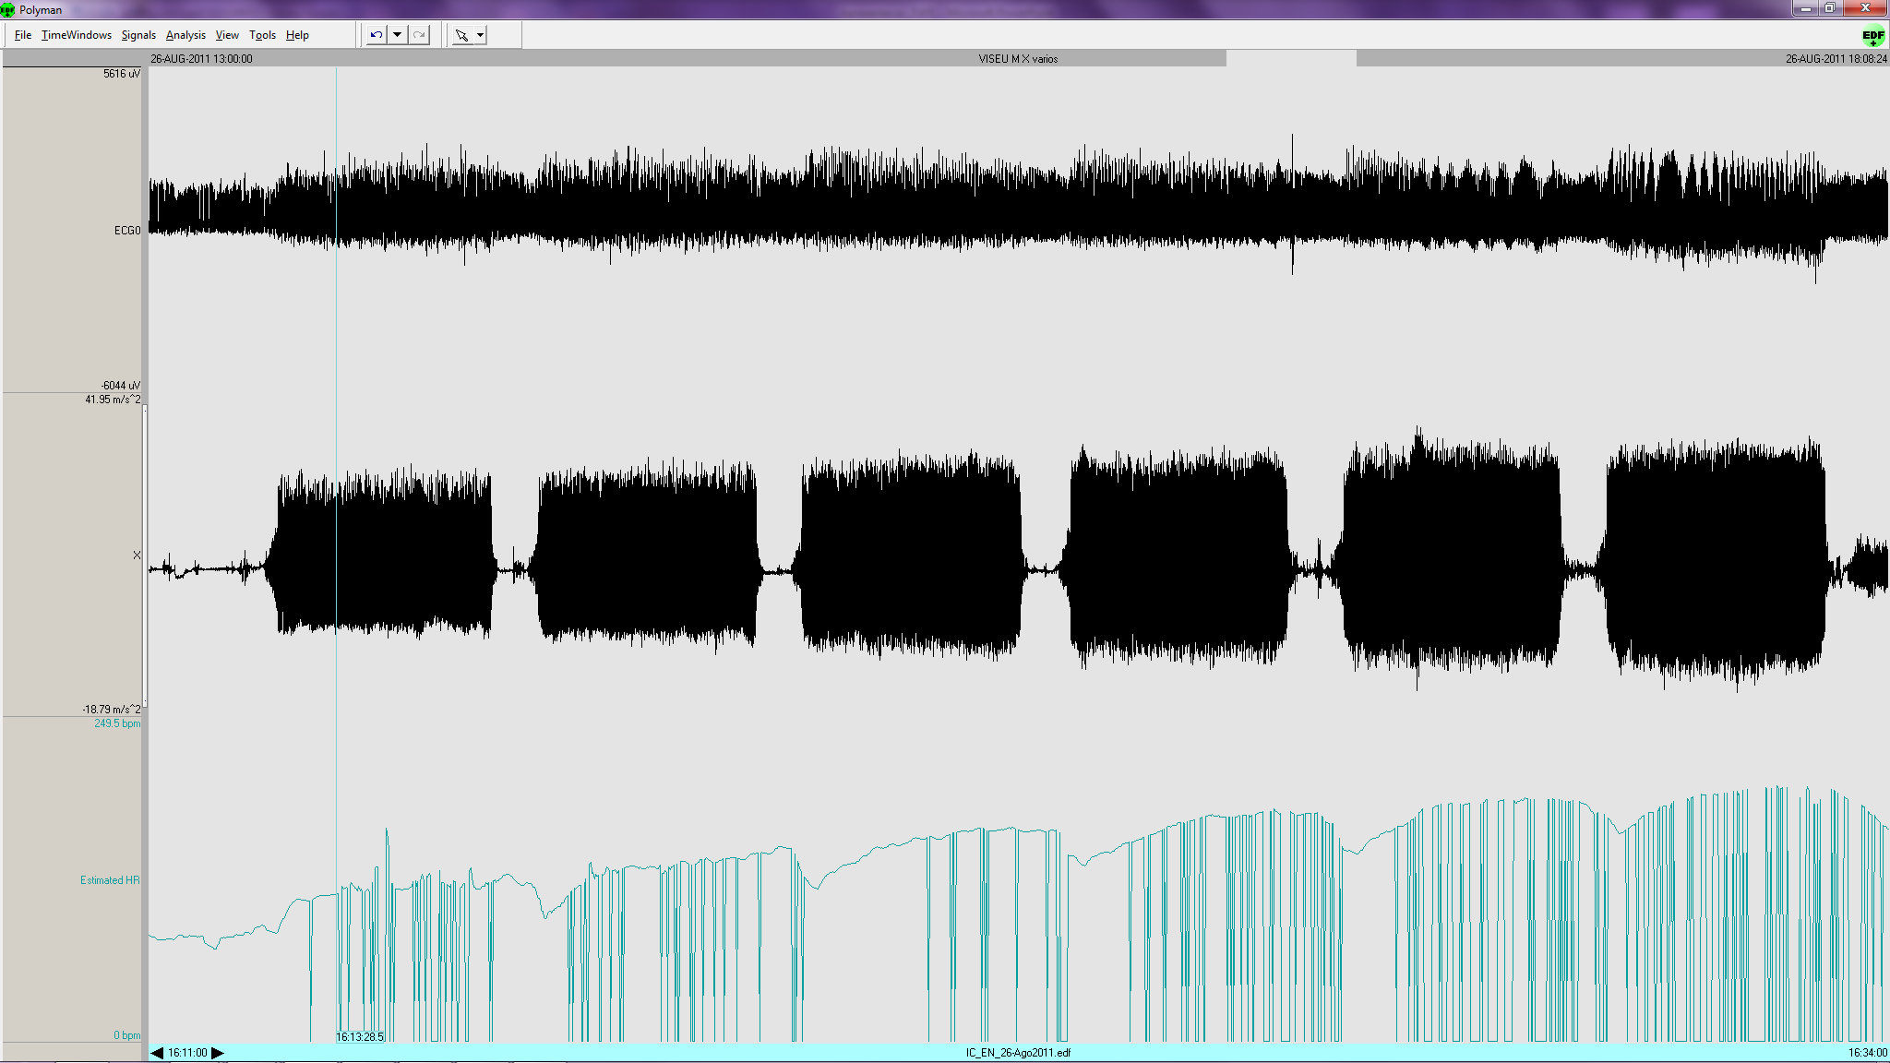Click the 41.95 m/s^2 scale value

(x=113, y=400)
